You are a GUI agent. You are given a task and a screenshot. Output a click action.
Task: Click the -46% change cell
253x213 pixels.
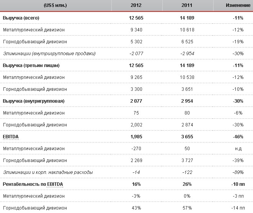coord(238,137)
